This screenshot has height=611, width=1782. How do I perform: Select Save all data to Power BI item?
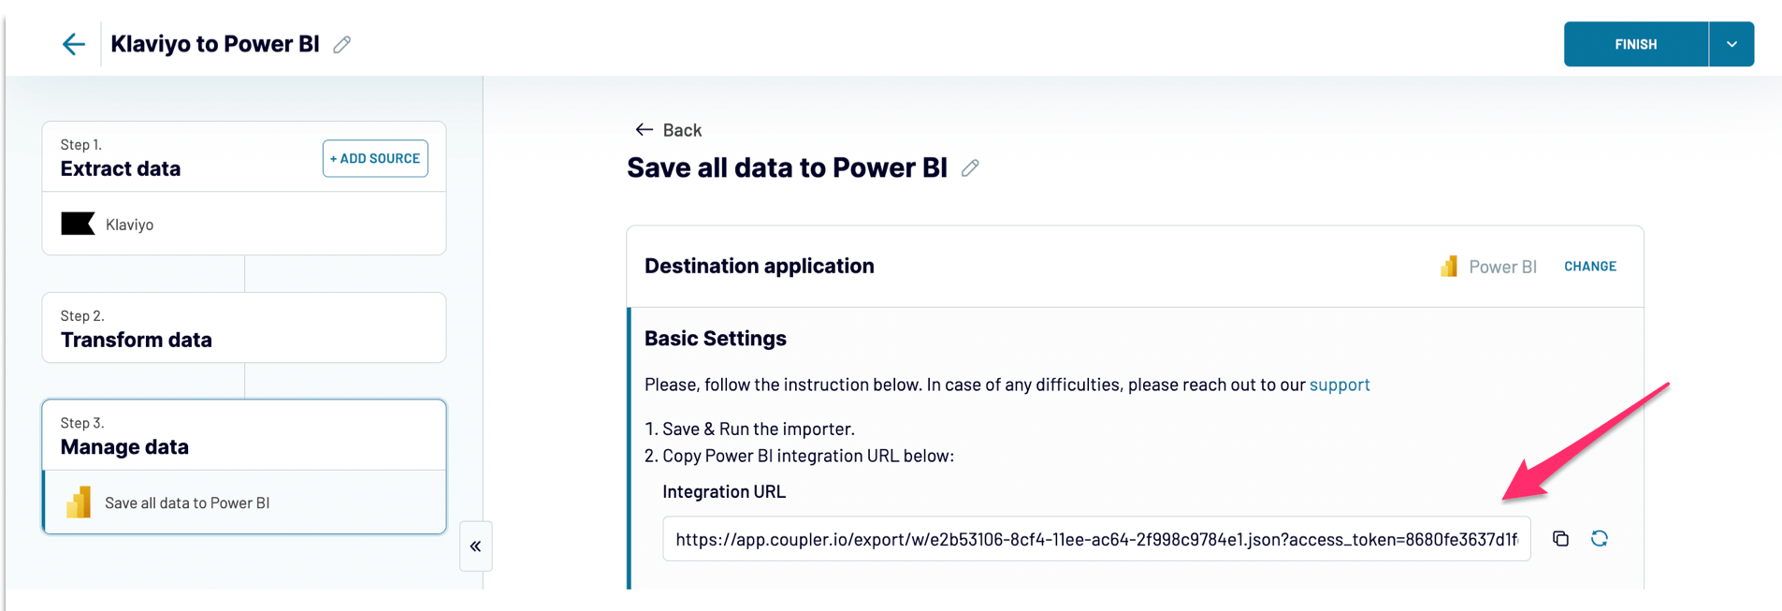[x=245, y=502]
